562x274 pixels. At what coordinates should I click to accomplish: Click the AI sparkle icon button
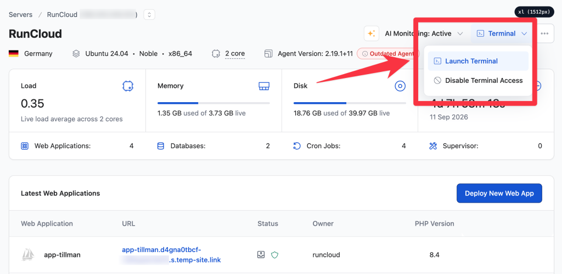point(372,33)
